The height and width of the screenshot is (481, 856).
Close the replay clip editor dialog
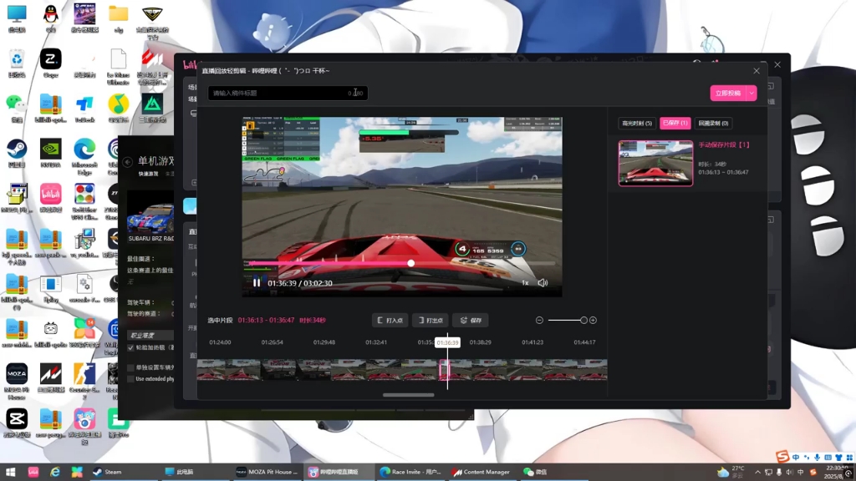pyautogui.click(x=756, y=71)
